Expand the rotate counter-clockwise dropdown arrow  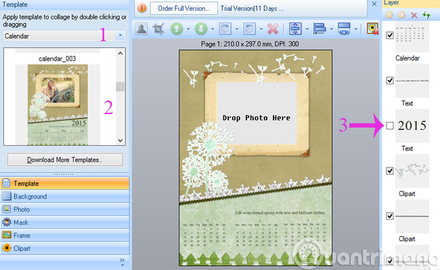[261, 29]
